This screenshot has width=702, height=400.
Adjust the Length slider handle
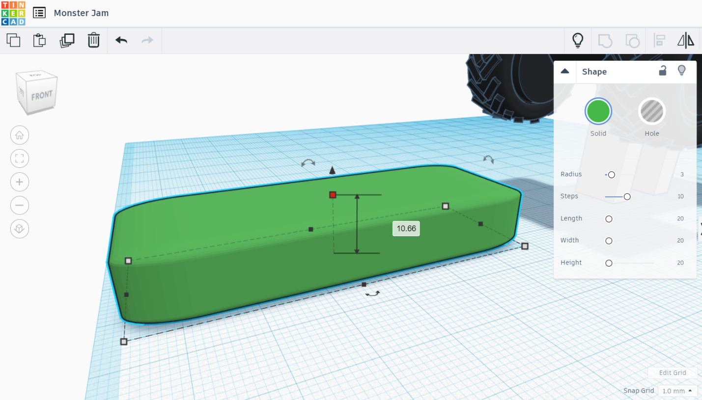click(x=609, y=219)
